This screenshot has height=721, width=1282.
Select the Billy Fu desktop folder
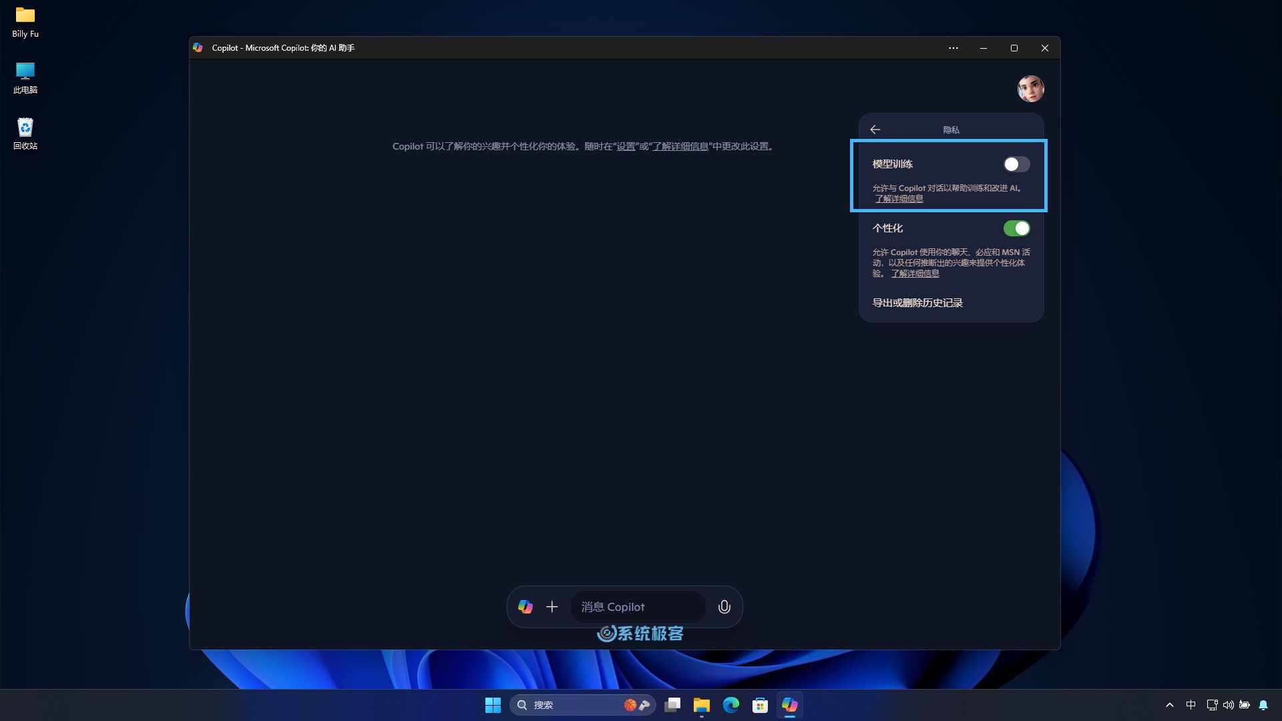(25, 23)
